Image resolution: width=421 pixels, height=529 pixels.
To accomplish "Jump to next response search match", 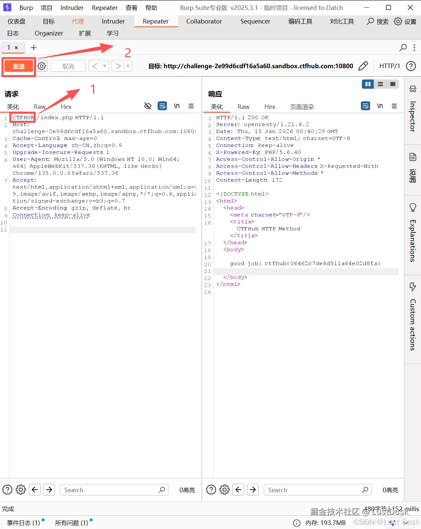I will (x=253, y=490).
